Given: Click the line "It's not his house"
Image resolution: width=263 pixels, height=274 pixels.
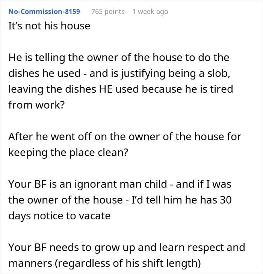Looking at the screenshot, I should (49, 26).
